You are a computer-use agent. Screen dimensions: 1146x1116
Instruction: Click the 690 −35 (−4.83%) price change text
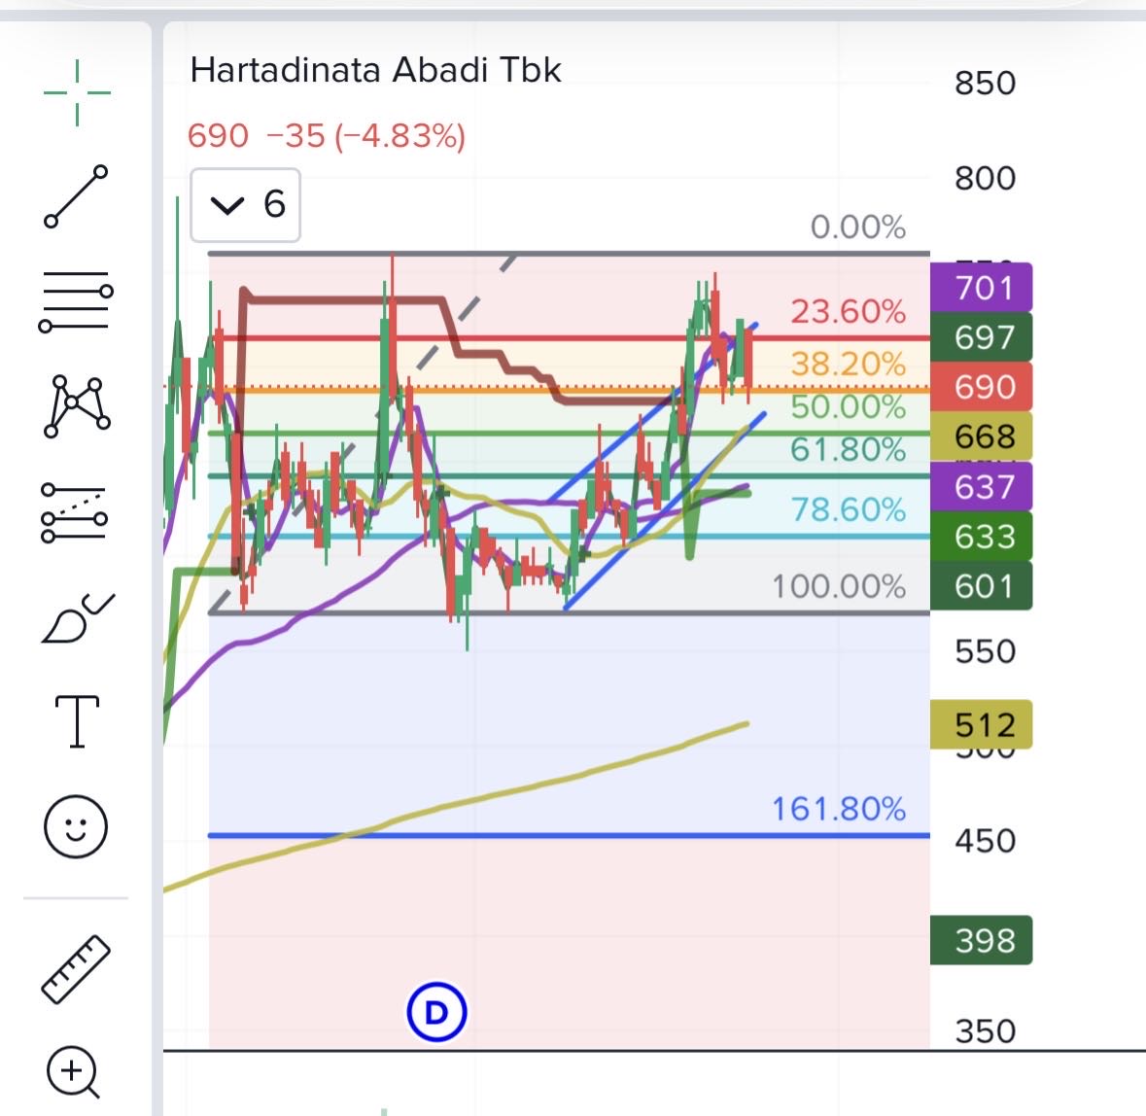coord(326,136)
